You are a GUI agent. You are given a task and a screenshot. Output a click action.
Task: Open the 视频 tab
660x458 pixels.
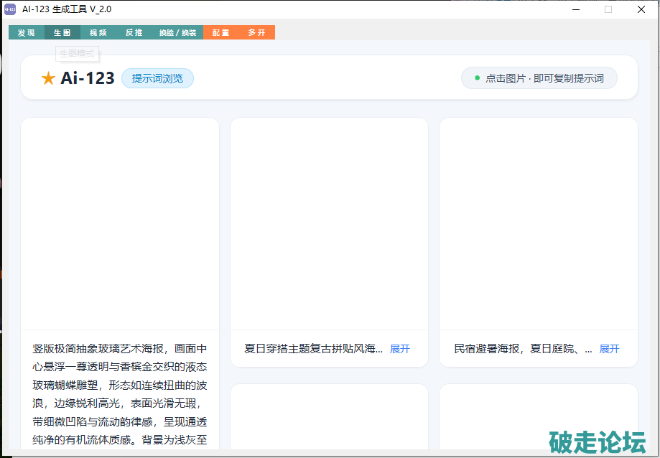pyautogui.click(x=98, y=32)
